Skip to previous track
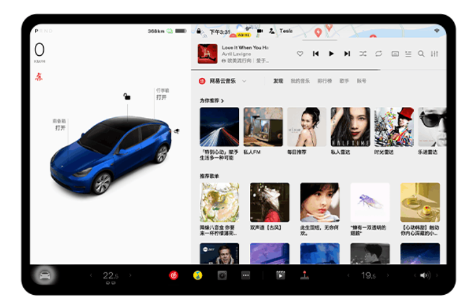 pos(316,53)
